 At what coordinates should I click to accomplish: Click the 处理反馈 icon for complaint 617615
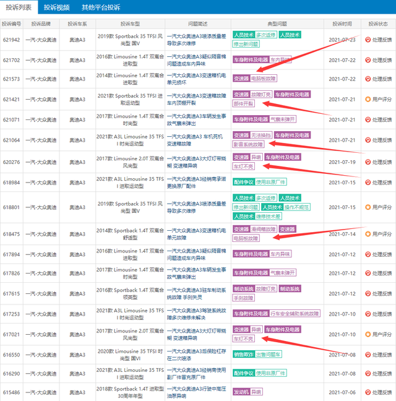(x=368, y=293)
